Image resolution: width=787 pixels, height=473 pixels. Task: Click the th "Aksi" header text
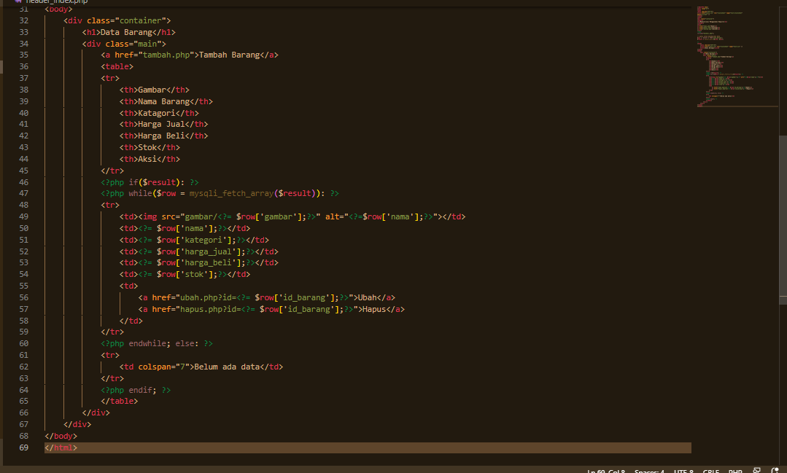[x=147, y=159]
